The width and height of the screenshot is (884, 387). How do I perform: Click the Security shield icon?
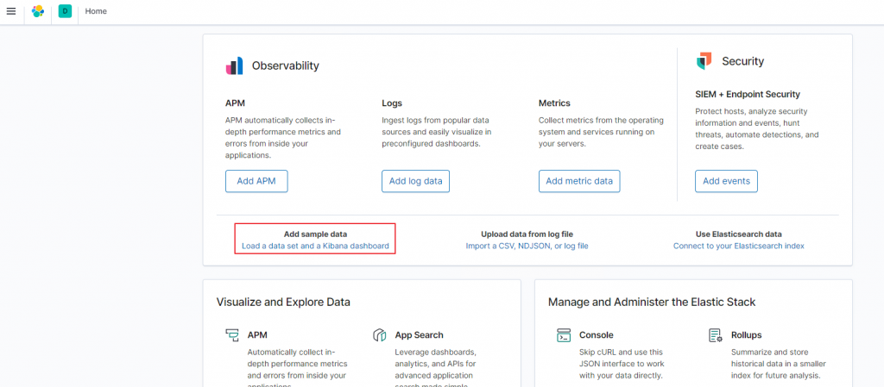point(704,61)
